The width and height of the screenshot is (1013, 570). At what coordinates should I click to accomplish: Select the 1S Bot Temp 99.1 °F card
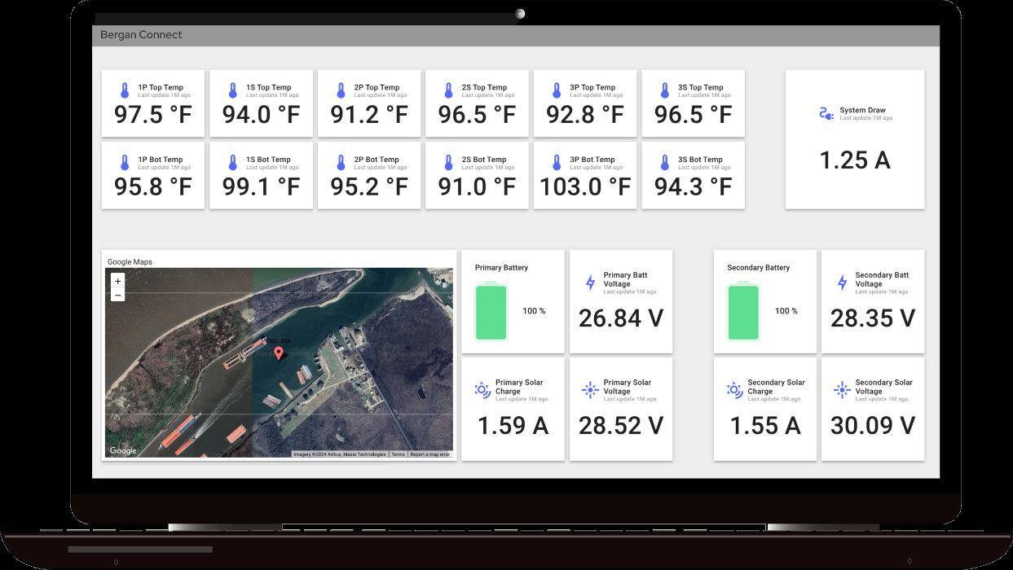point(261,176)
